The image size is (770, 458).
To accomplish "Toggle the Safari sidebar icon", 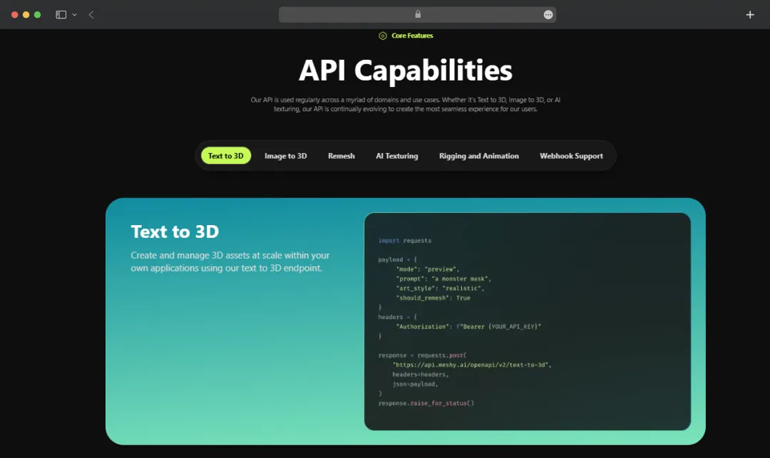I will tap(61, 15).
